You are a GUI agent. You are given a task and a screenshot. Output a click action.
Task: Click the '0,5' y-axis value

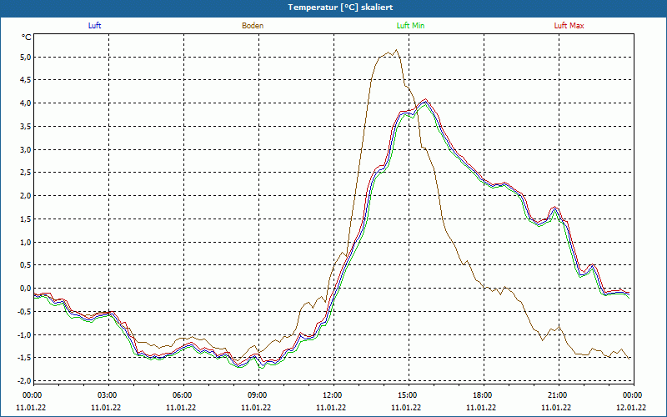(x=26, y=265)
